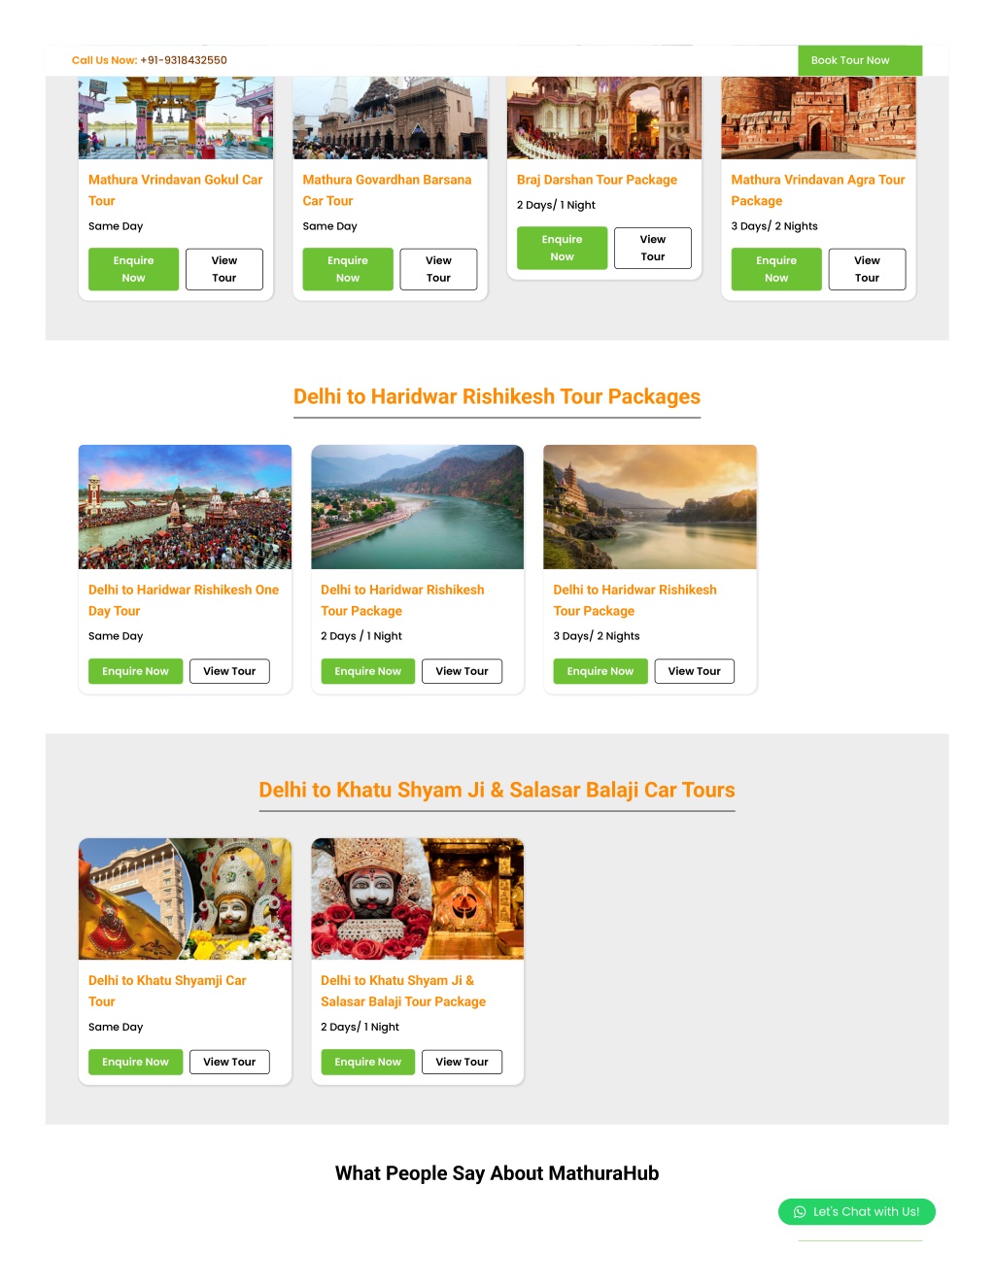The height and width of the screenshot is (1287, 995).
Task: Click the Rishikesh sunset 3 Days thumbnail
Action: point(649,507)
